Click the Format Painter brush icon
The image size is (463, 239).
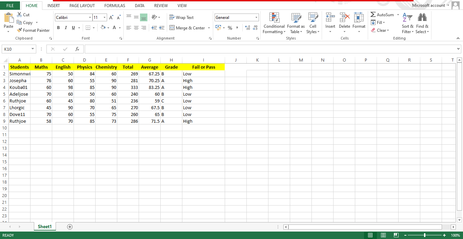(19, 30)
